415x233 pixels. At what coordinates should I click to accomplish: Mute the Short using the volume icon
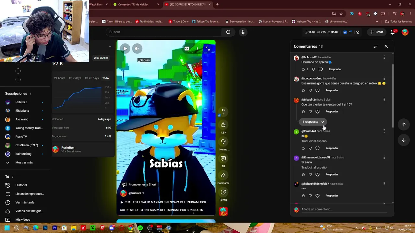pyautogui.click(x=137, y=49)
